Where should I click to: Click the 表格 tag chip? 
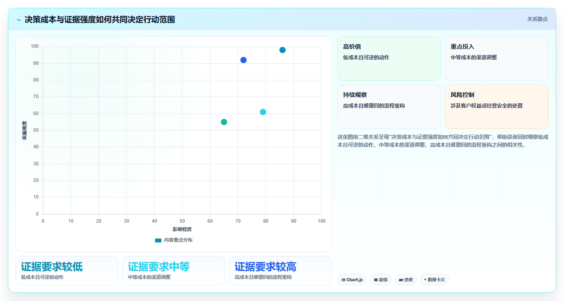click(380, 280)
